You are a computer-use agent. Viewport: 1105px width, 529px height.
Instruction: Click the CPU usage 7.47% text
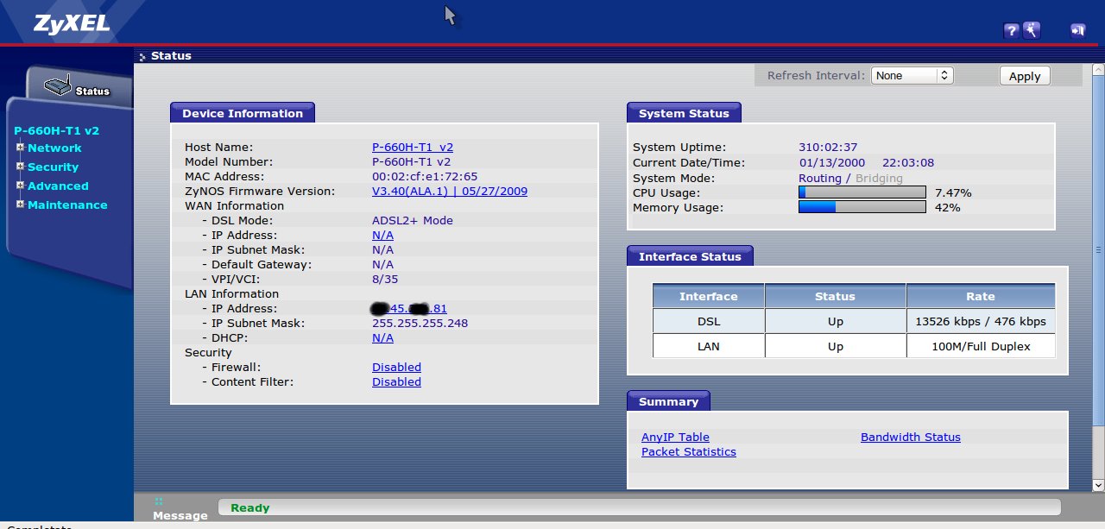point(953,192)
